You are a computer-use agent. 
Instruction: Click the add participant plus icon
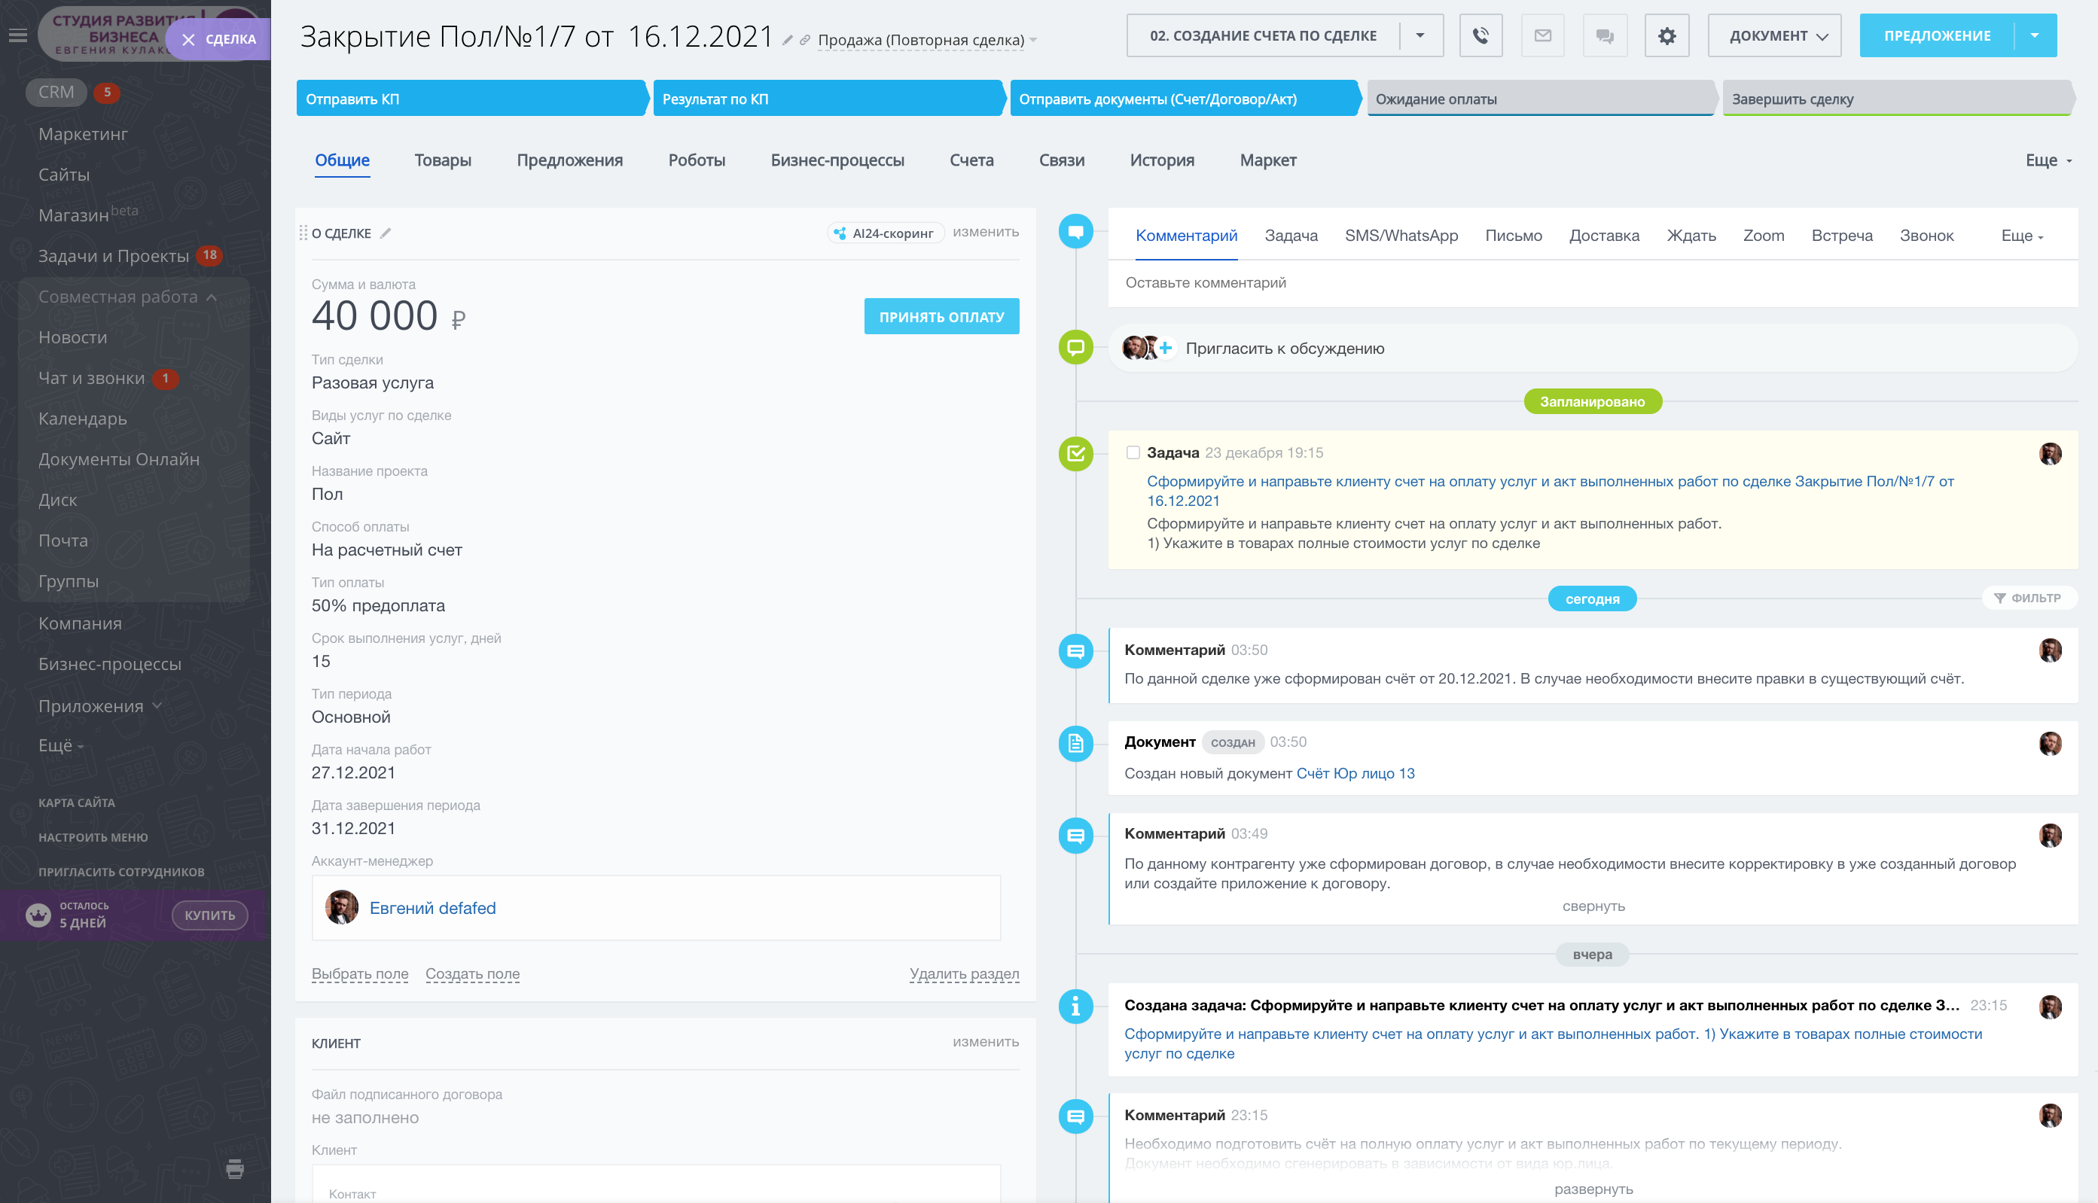[1165, 348]
